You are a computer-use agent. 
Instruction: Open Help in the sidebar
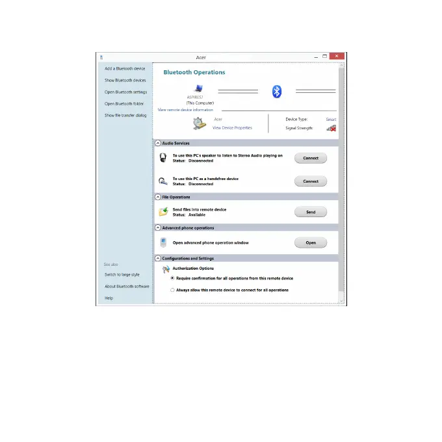click(109, 298)
